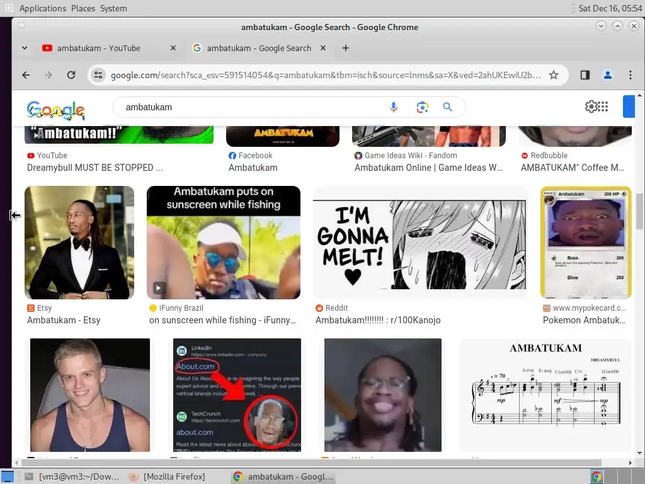The image size is (645, 484).
Task: Click the Ambatukam - Etsy title link
Action: coord(64,320)
